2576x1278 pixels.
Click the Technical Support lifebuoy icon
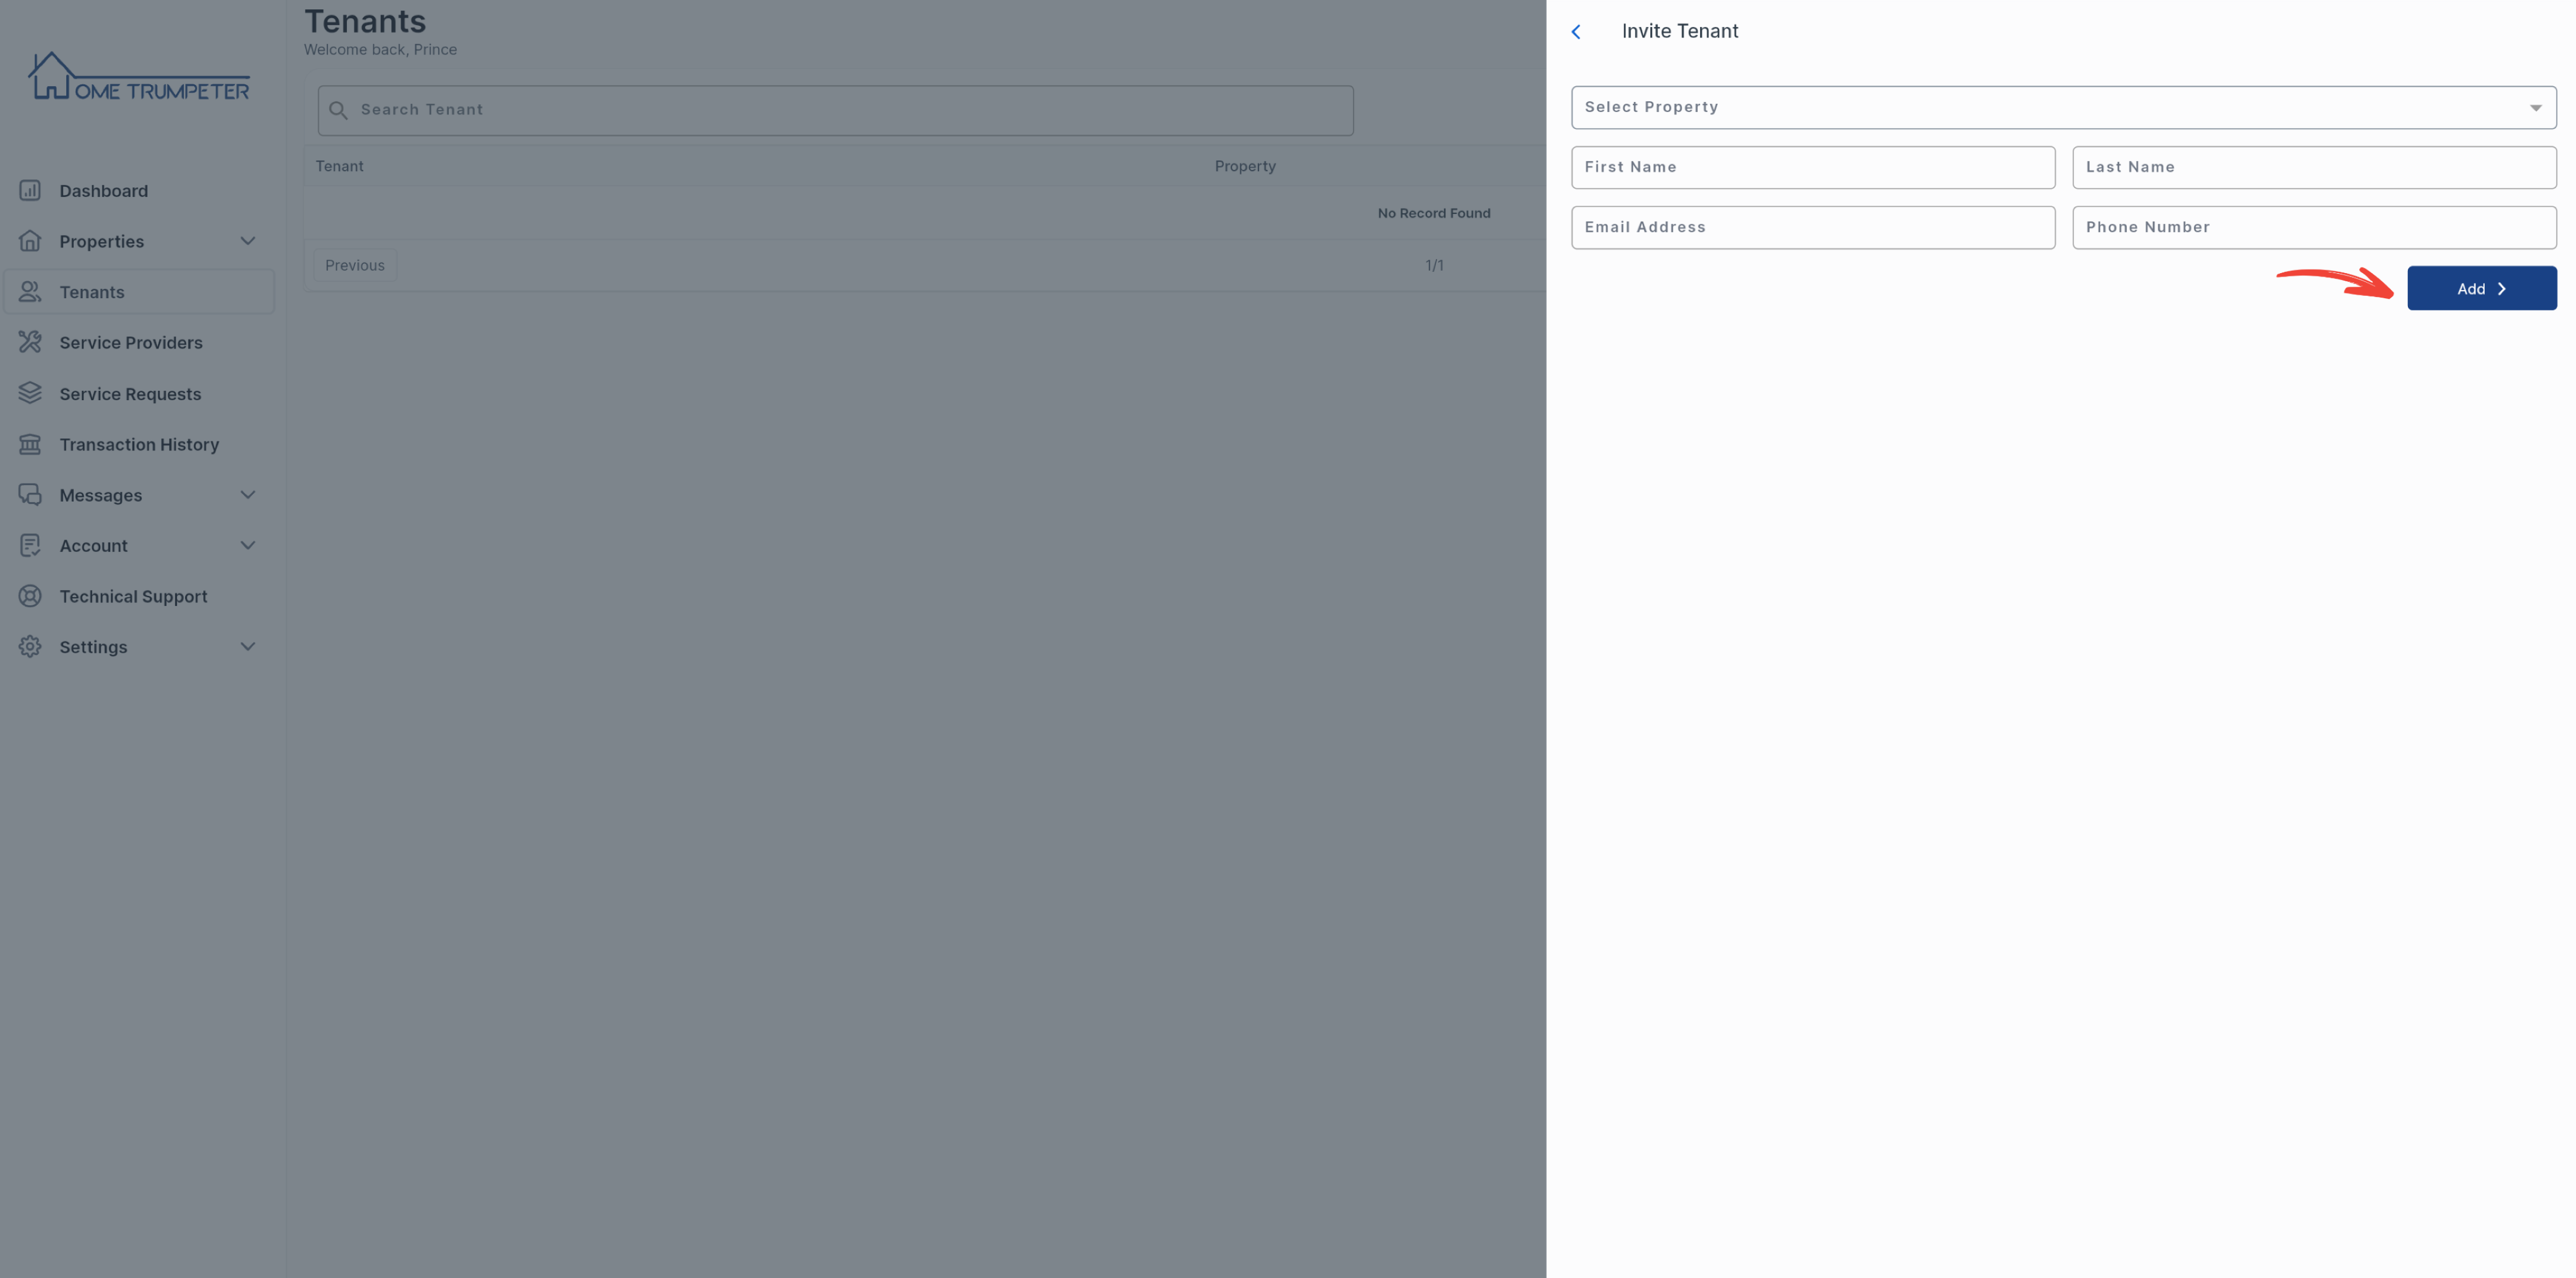[30, 596]
